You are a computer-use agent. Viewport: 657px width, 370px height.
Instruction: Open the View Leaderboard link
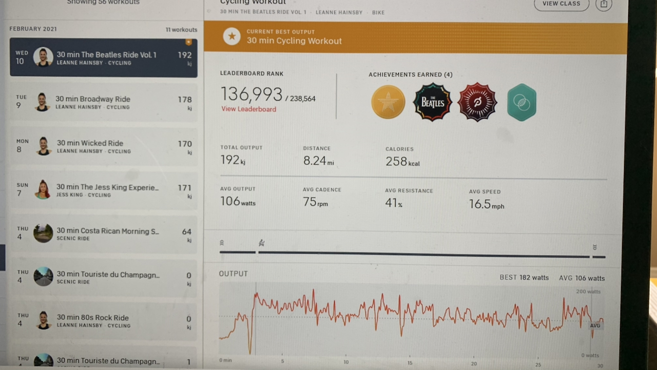click(x=249, y=109)
